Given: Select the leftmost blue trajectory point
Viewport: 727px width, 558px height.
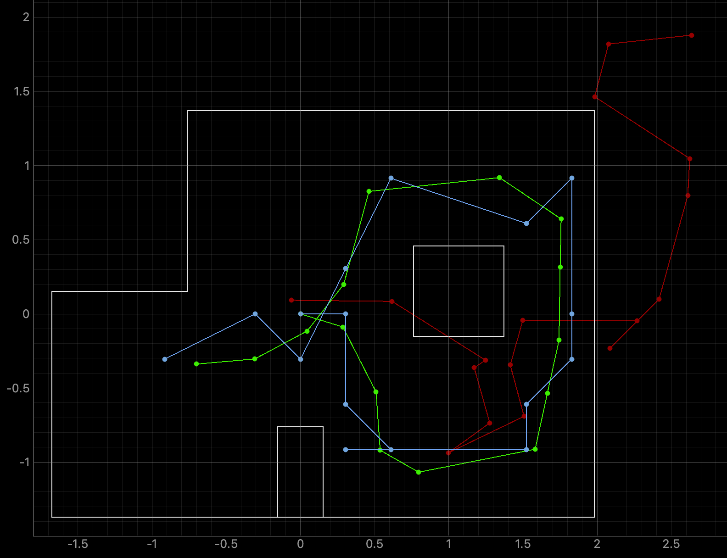Looking at the screenshot, I should click(x=165, y=359).
